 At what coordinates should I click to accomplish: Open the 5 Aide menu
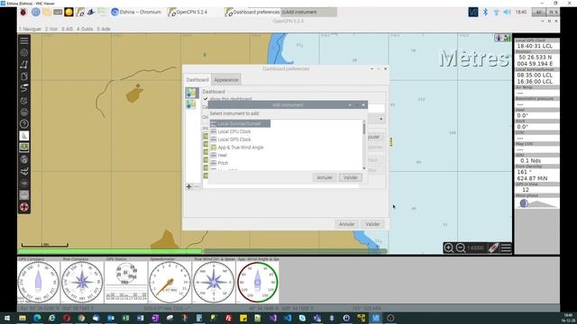tap(104, 29)
